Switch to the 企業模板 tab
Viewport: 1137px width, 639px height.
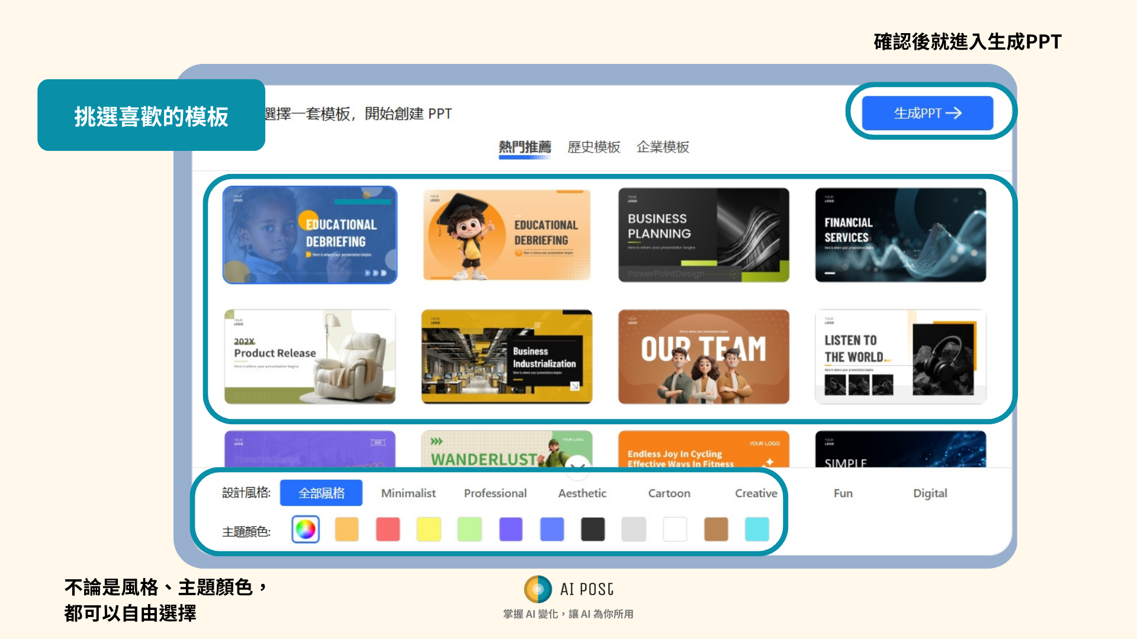click(x=663, y=147)
